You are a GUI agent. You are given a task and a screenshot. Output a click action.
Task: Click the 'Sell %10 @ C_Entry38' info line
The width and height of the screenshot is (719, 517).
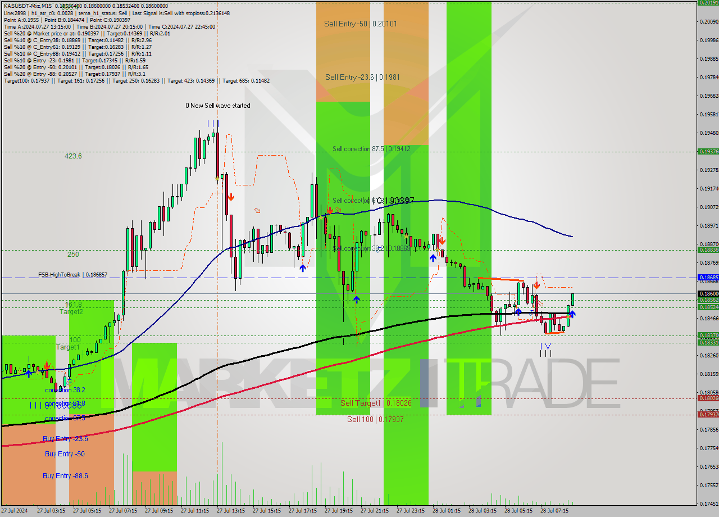click(78, 40)
